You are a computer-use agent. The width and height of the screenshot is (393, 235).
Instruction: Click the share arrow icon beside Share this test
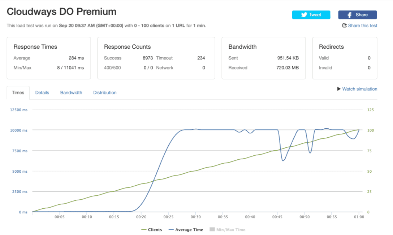click(x=344, y=26)
